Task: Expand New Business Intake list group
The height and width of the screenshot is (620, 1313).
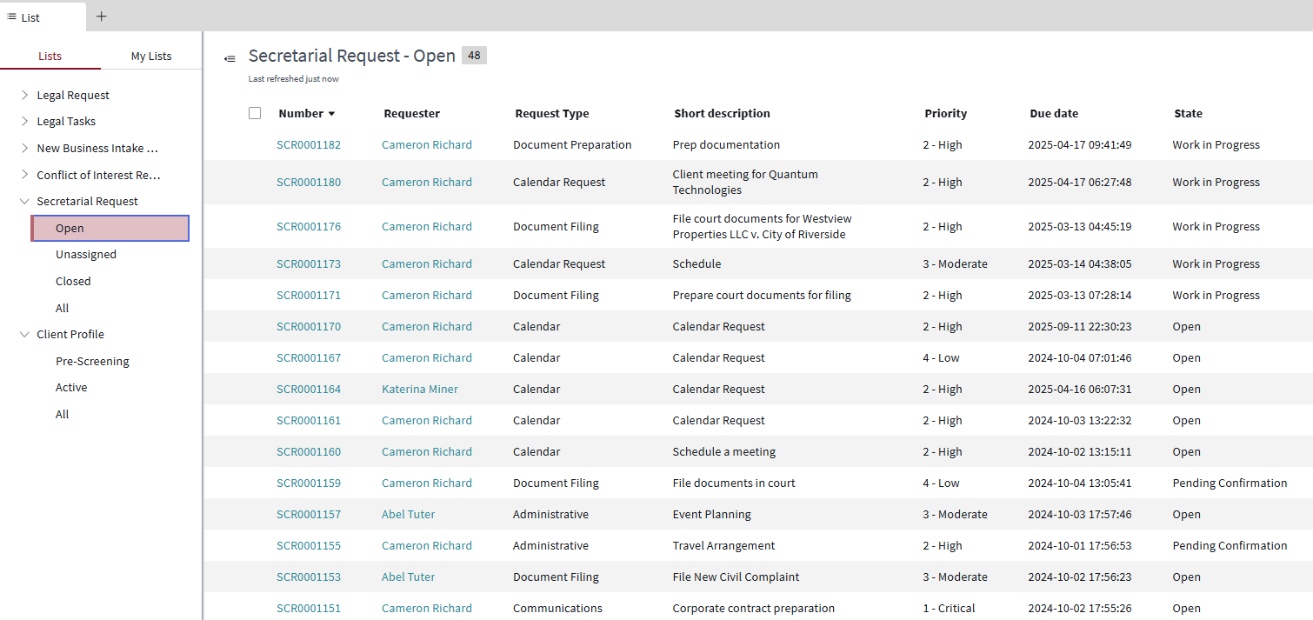Action: click(x=24, y=148)
